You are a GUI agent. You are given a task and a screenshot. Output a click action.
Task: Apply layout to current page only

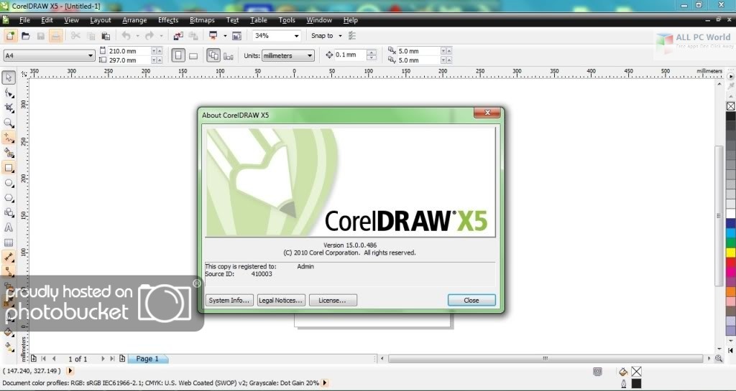coord(229,56)
